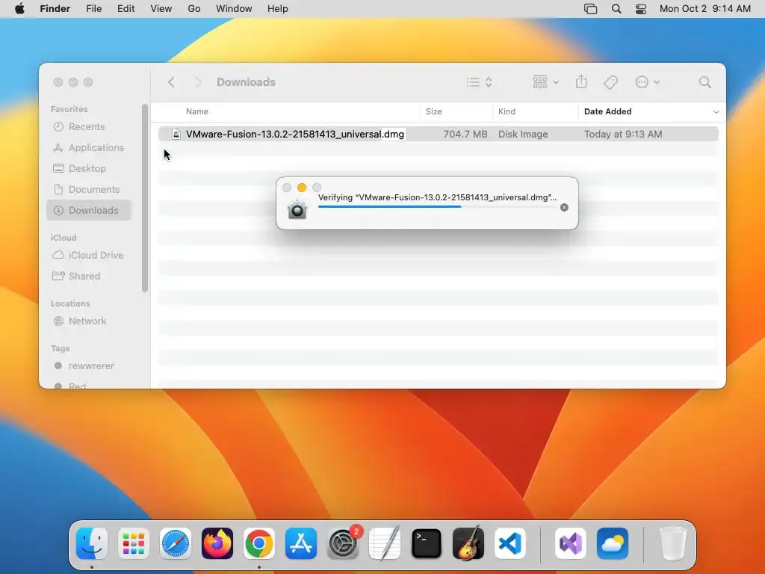Open Safari from the Dock
Screen dimensions: 765x574
pos(175,544)
